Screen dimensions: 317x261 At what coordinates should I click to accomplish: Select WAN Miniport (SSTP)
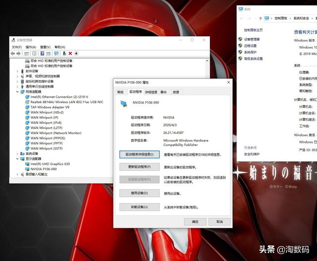[x=47, y=149]
